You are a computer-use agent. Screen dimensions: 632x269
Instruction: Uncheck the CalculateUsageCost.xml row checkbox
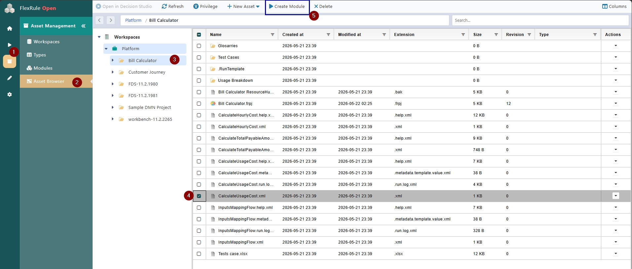(199, 196)
